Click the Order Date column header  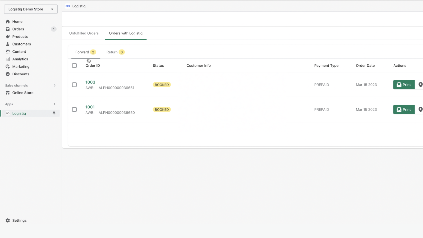click(x=365, y=66)
